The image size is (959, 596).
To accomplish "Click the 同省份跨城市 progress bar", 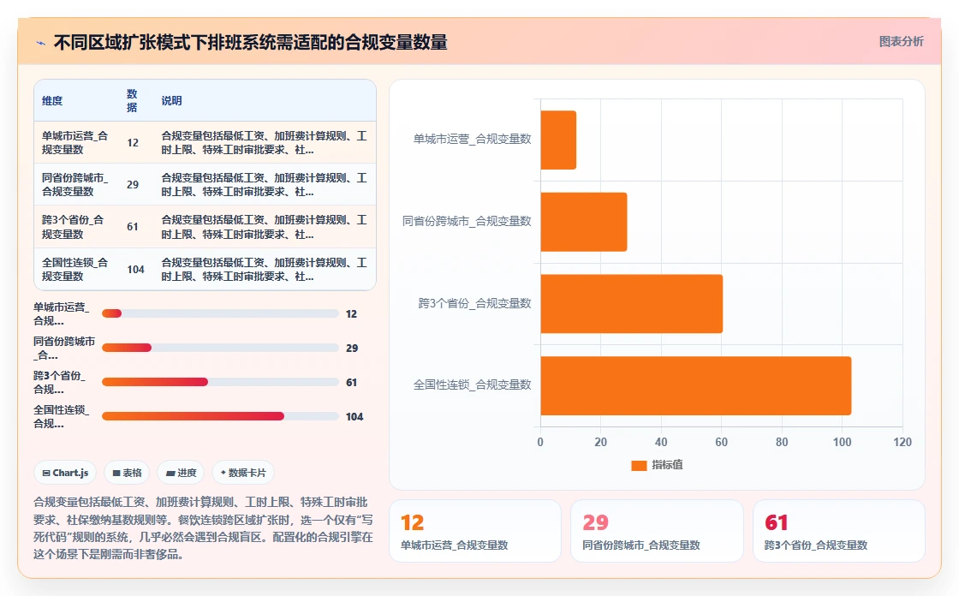I will click(220, 348).
